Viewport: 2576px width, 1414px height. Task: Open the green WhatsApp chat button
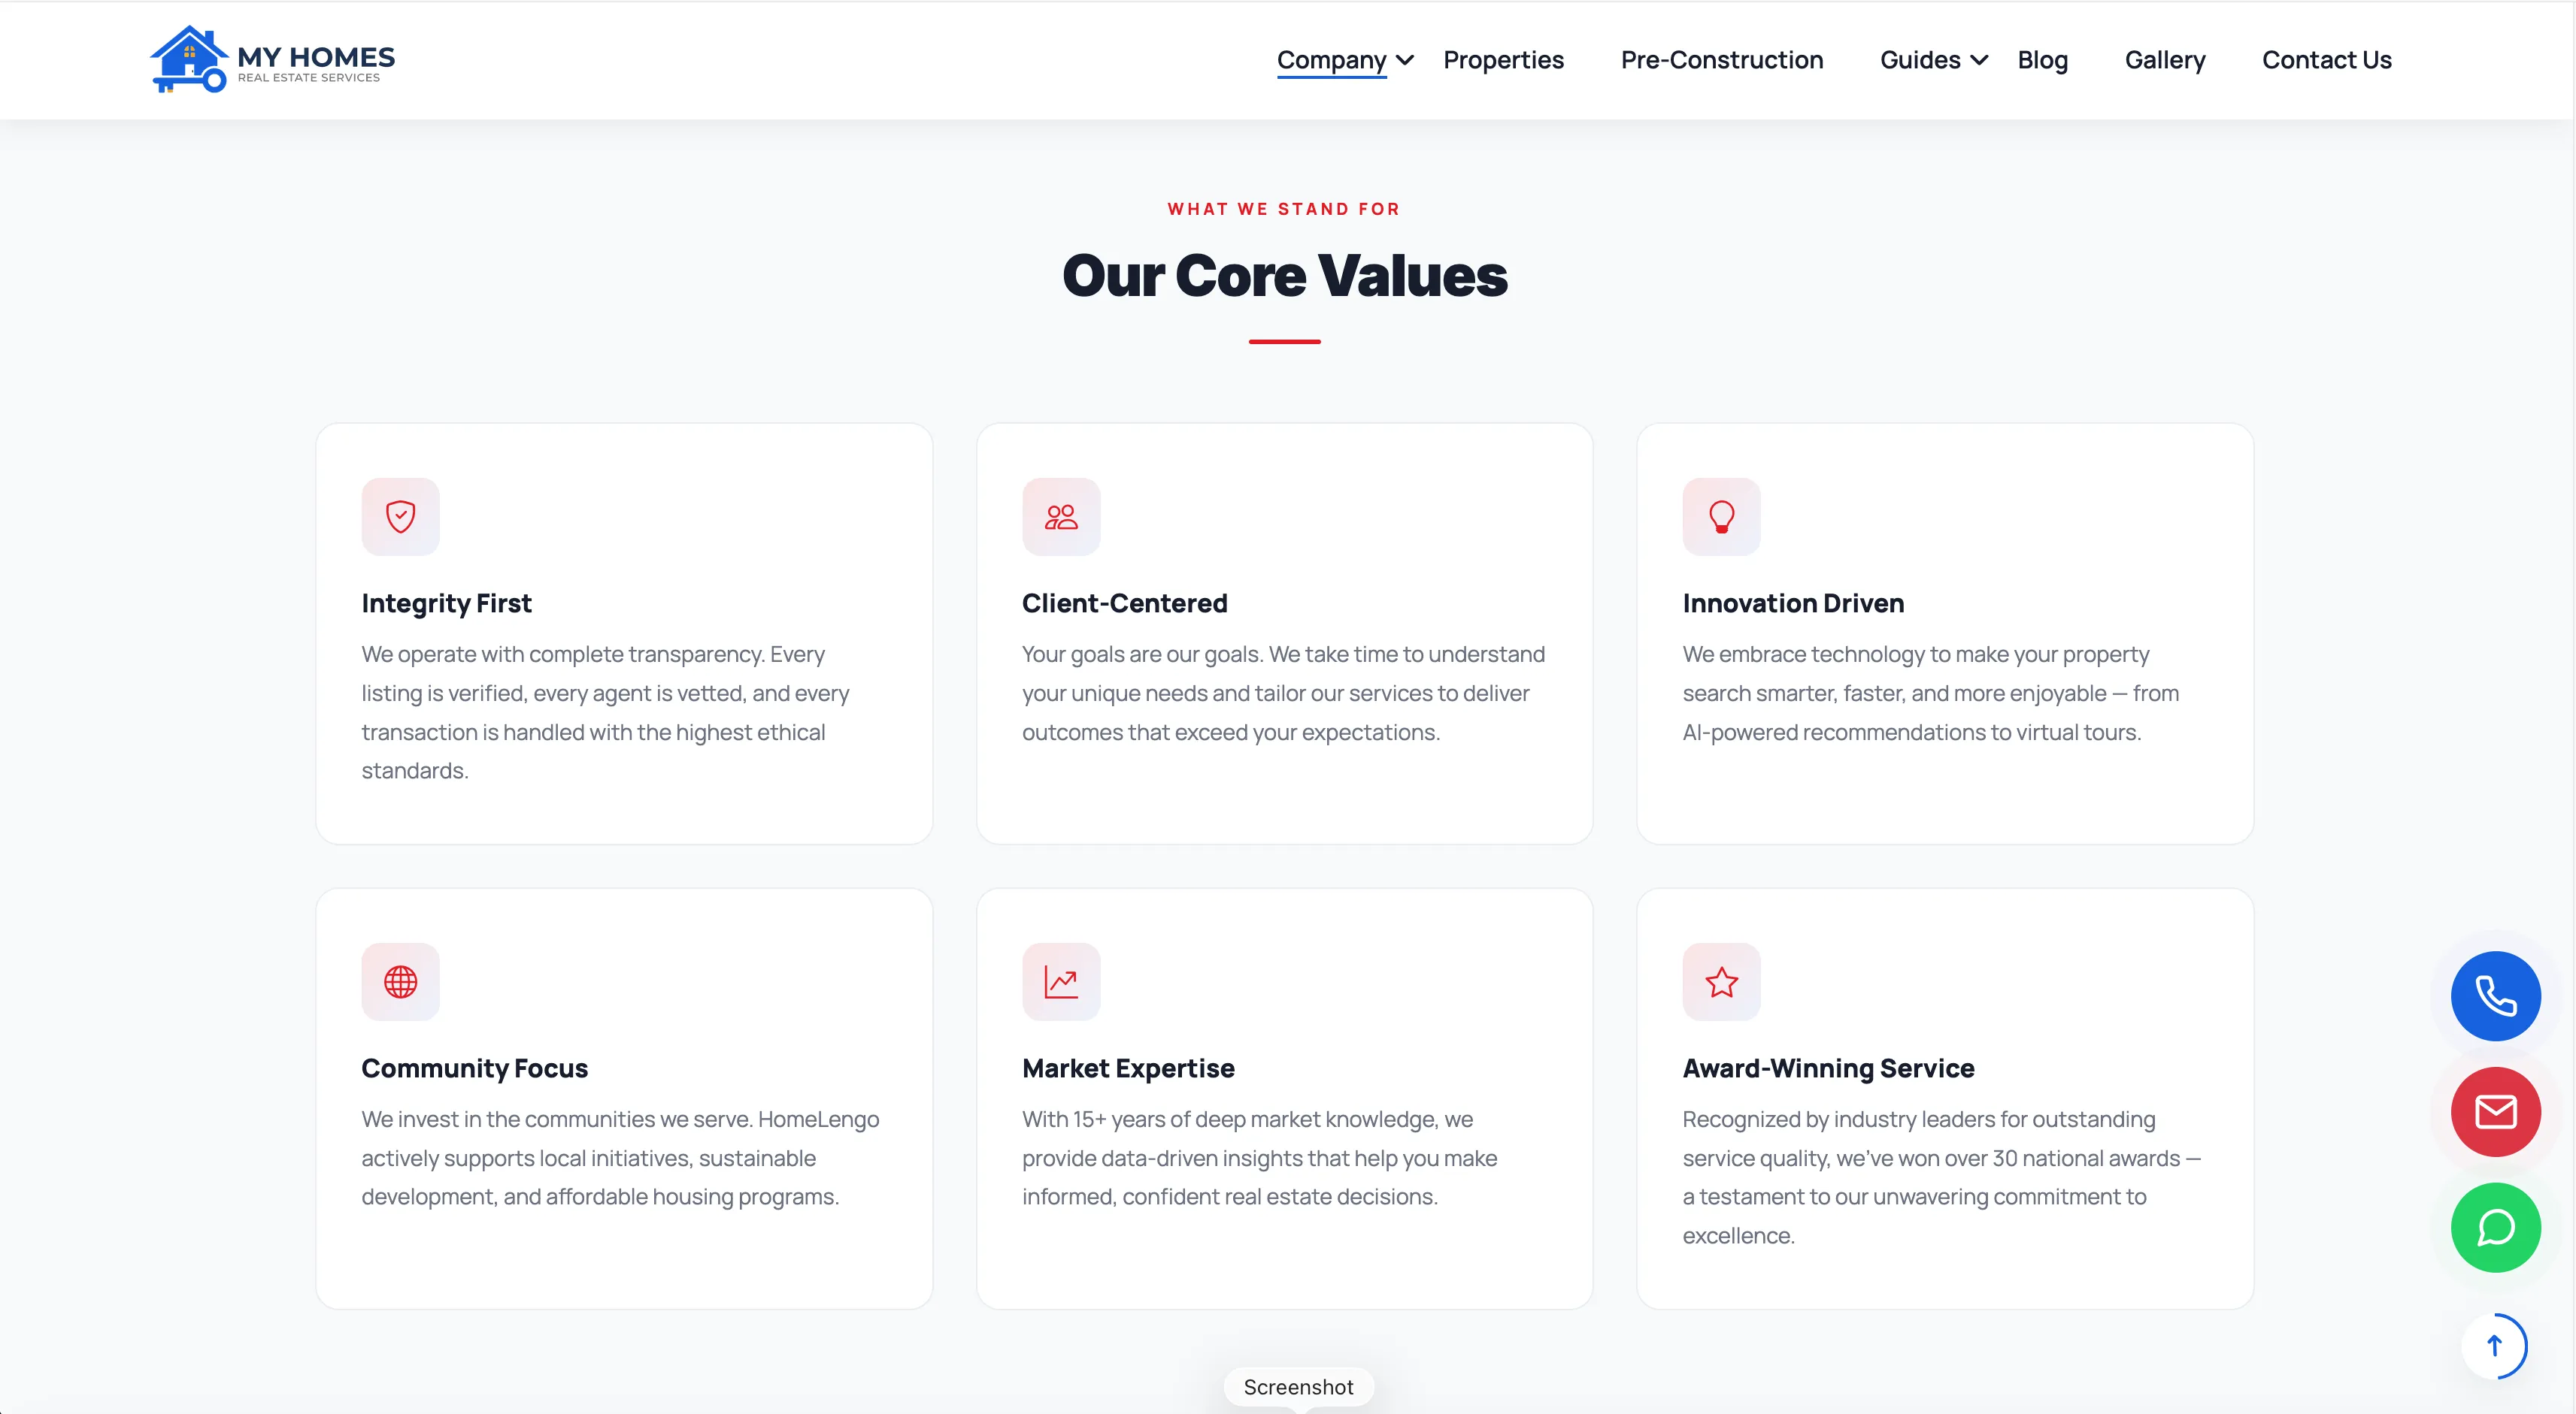tap(2495, 1227)
